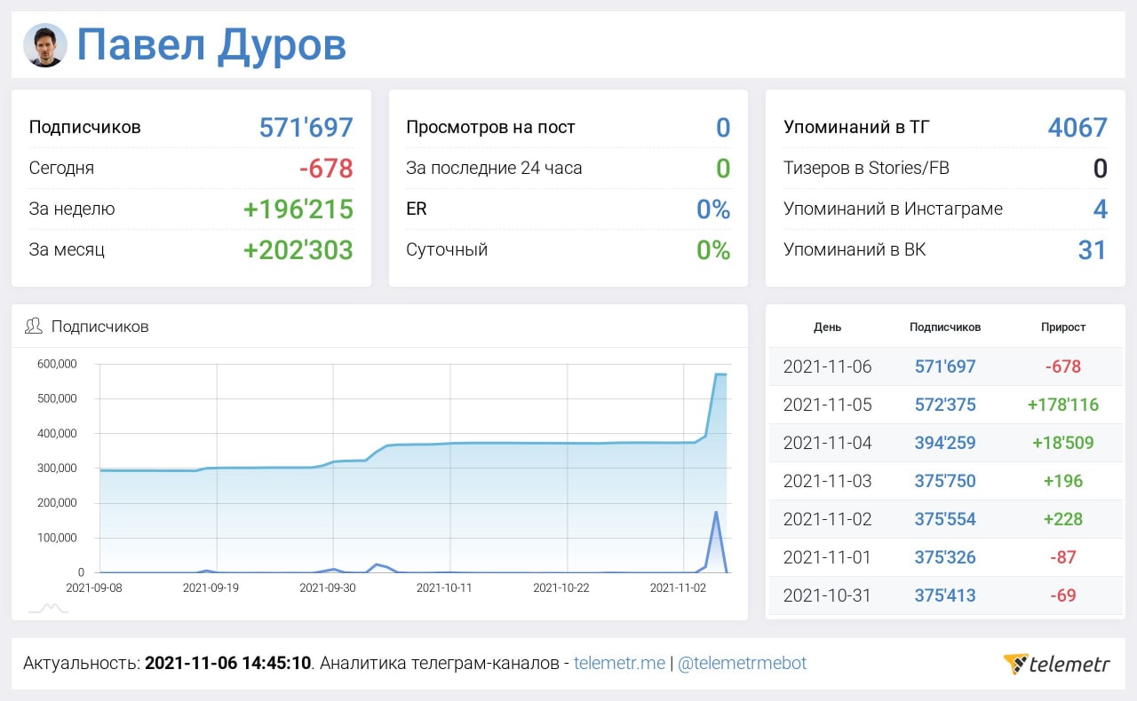Click today's change value -678 in the stats card

pos(326,168)
